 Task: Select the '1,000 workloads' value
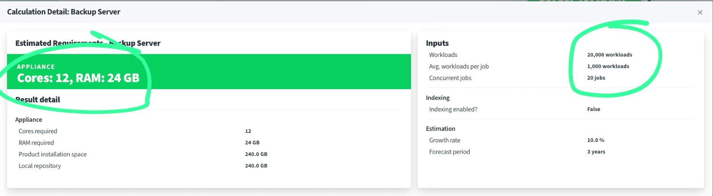pos(608,66)
